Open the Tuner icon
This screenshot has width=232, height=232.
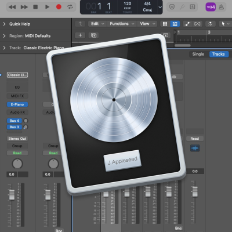[182, 7]
